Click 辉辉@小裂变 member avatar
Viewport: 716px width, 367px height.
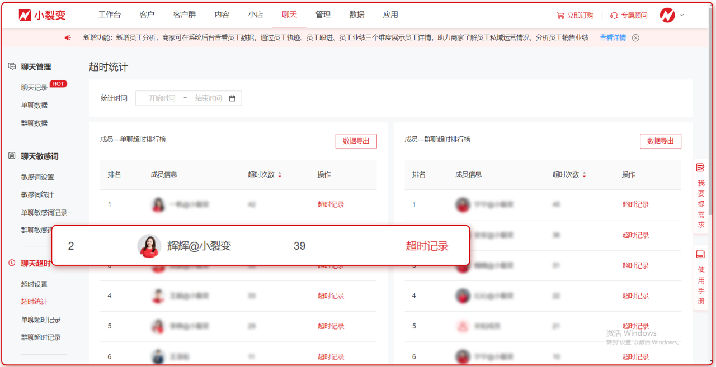click(x=149, y=246)
